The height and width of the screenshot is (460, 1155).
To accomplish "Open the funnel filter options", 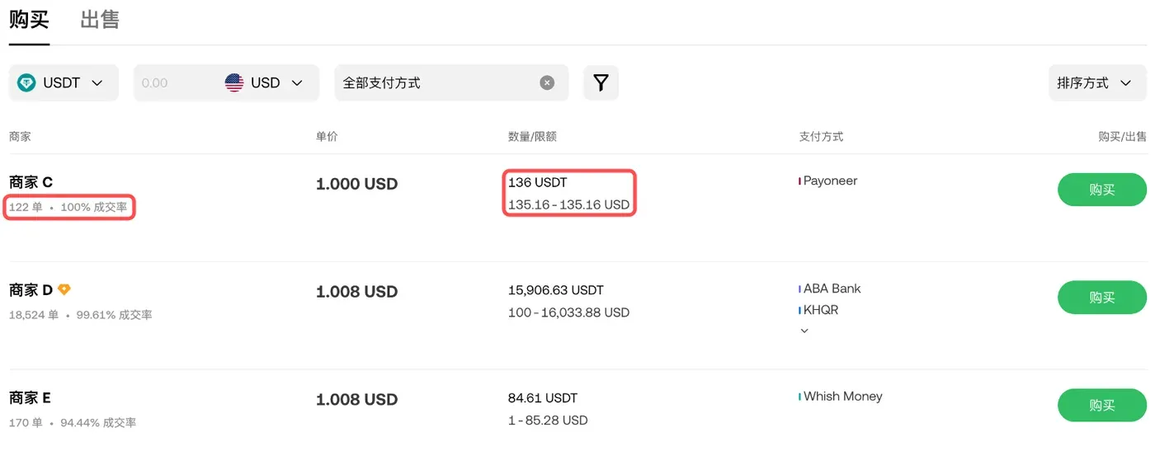I will (601, 82).
